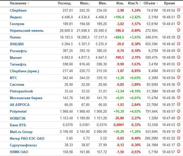The width and height of the screenshot is (183, 156).
Task: Click the clock icon in Татнефть row
Action: coord(179,64)
